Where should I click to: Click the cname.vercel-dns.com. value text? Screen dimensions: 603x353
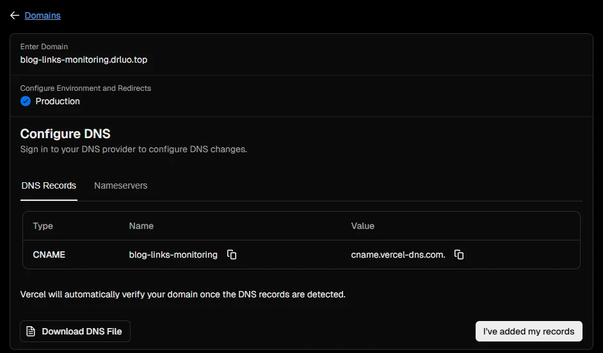(x=398, y=255)
